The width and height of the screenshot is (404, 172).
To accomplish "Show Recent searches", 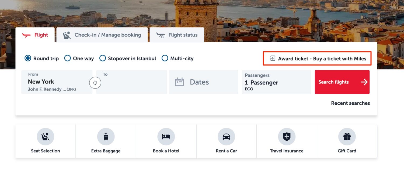I will [350, 103].
